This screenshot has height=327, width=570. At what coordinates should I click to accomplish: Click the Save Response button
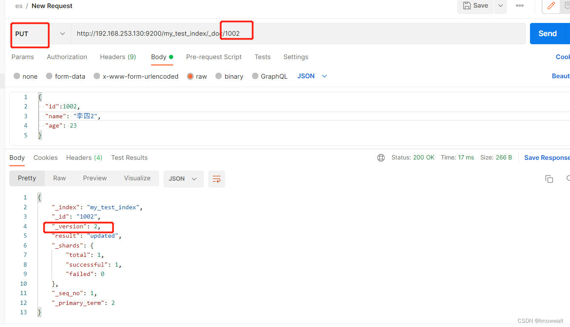tap(547, 158)
